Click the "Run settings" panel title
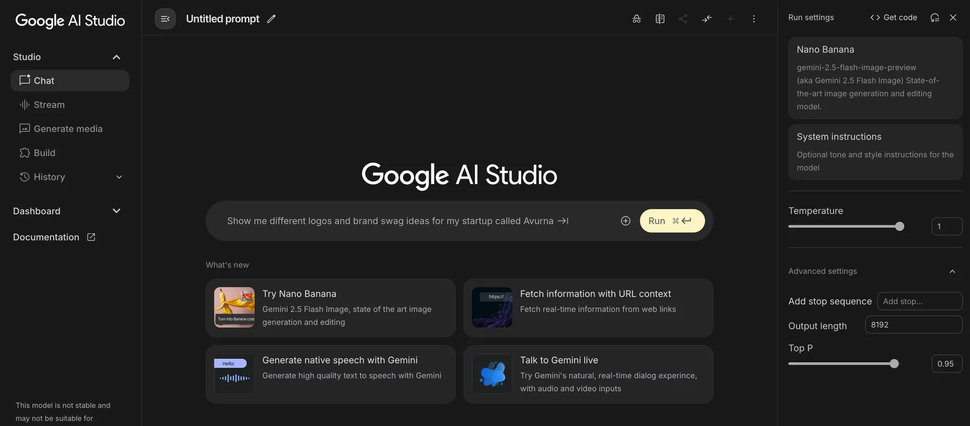Screen dimensions: 970x426 pyautogui.click(x=811, y=18)
